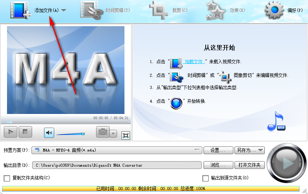Click the output directory path field
Screen dimensions: 308x194
117,165
